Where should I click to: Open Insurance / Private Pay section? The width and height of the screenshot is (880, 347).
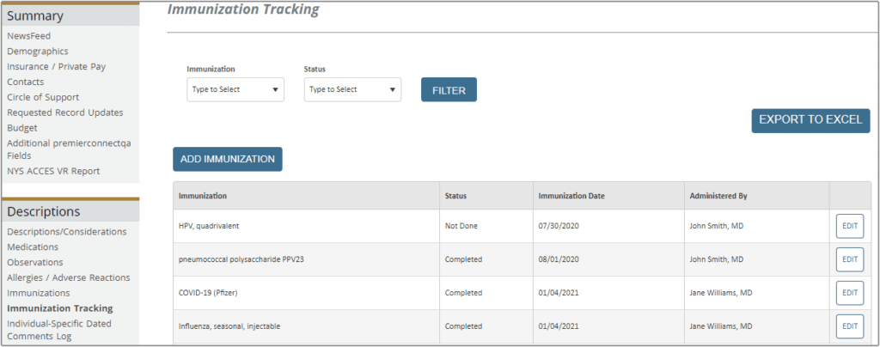coord(56,66)
